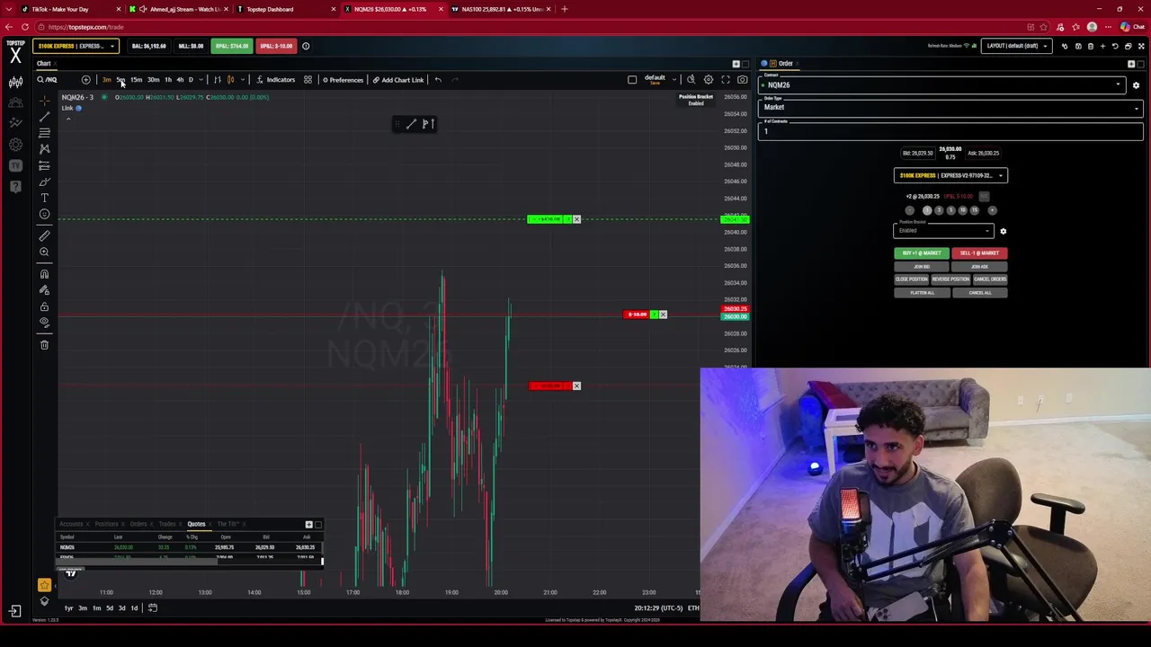This screenshot has height=647, width=1151.
Task: Select the trend line drawing tool
Action: pos(44,117)
